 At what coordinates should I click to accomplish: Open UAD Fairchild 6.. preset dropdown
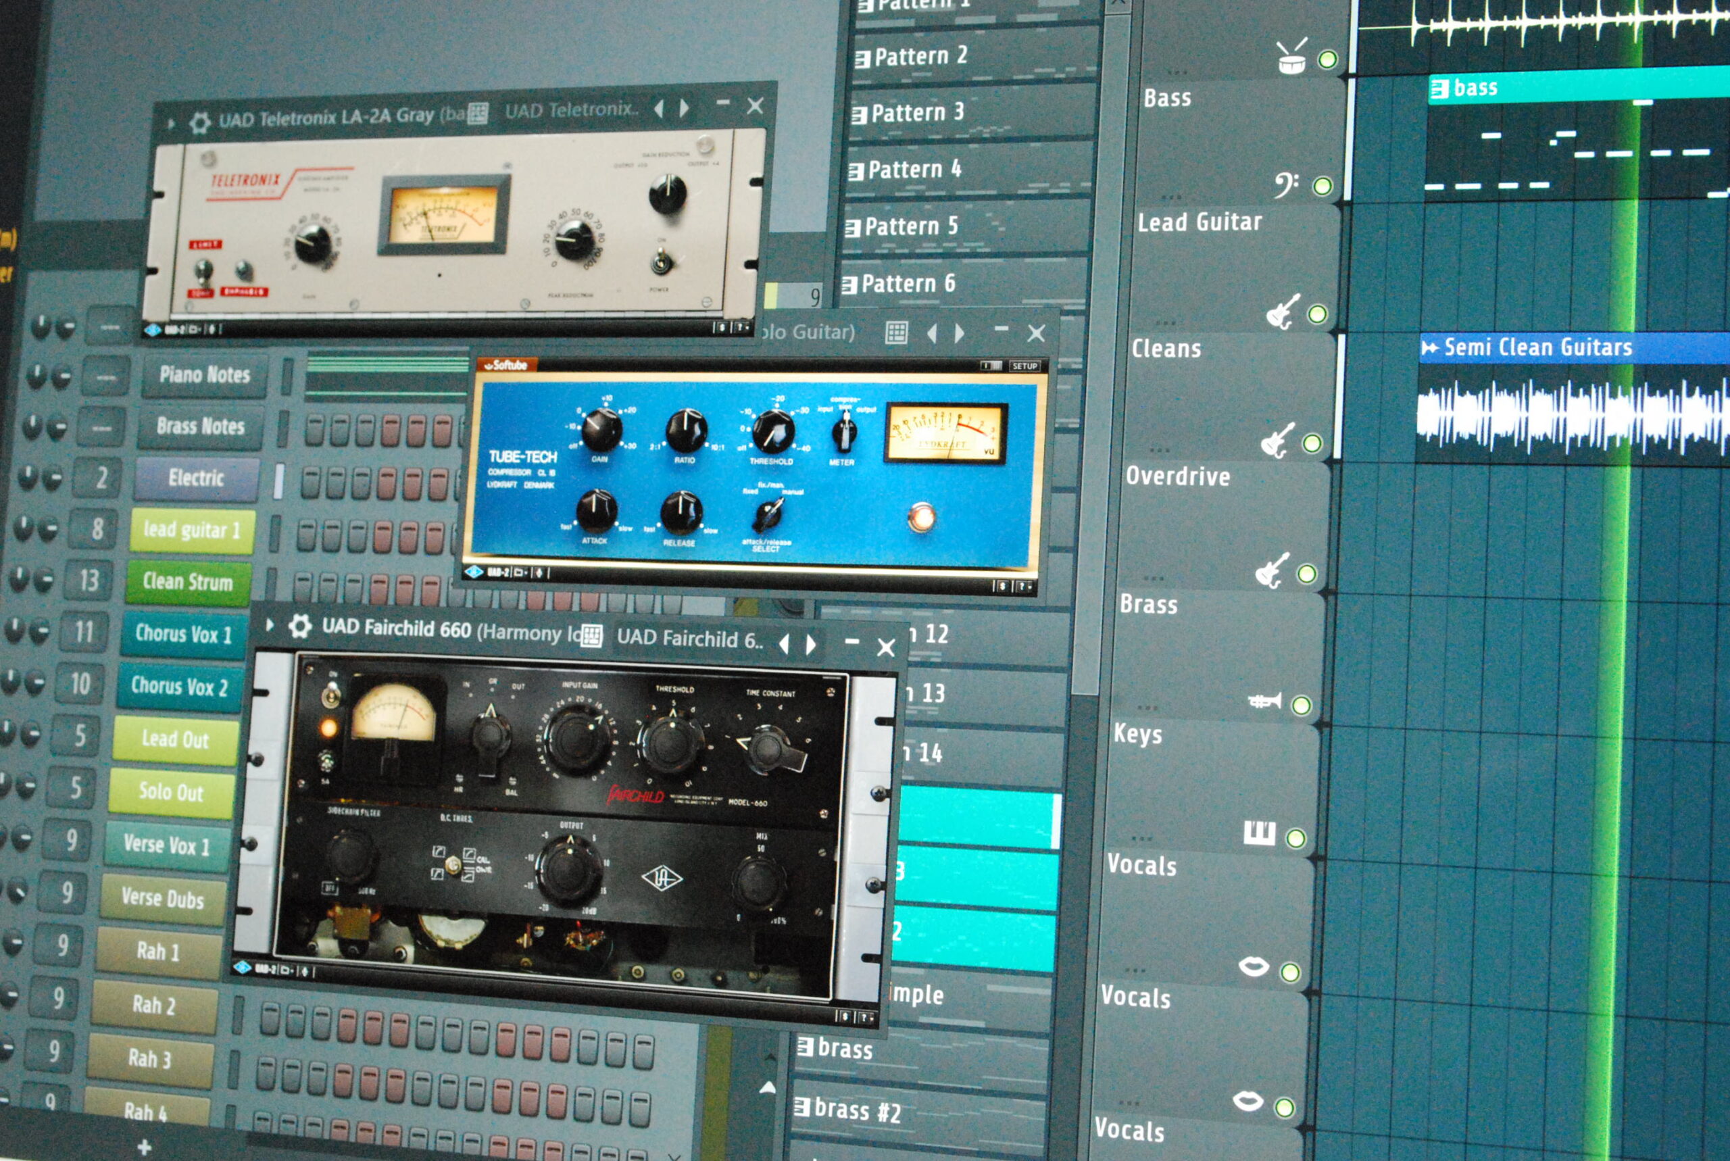(x=689, y=638)
